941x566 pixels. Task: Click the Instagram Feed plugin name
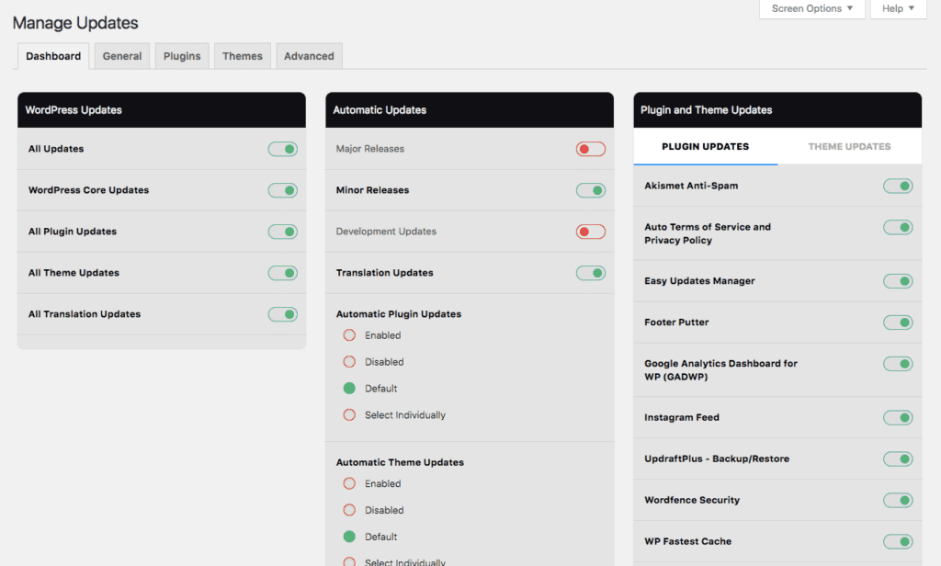tap(682, 417)
